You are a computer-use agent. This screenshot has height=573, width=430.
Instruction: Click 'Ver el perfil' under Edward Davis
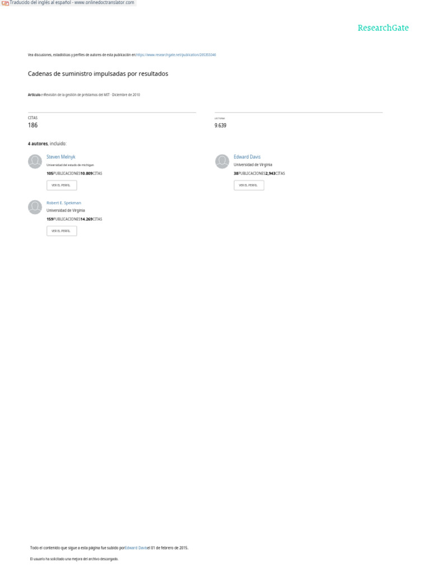(249, 185)
